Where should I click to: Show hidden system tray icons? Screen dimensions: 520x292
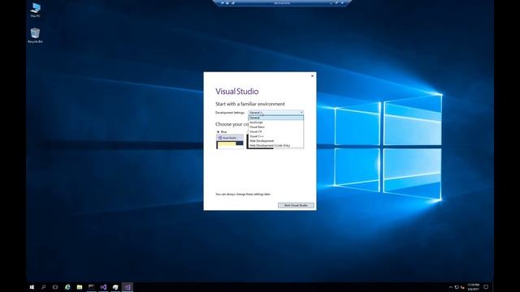[x=451, y=287]
